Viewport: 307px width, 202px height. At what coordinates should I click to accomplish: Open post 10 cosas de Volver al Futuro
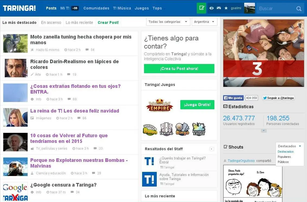click(69, 138)
